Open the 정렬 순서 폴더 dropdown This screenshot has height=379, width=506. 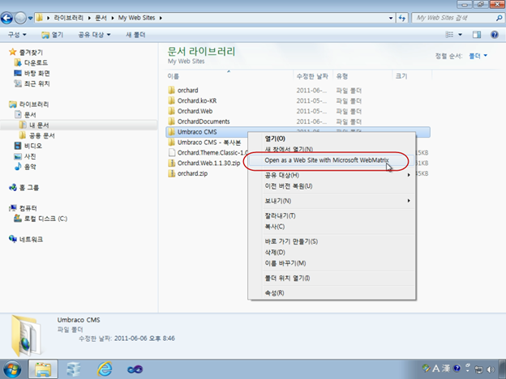point(478,56)
